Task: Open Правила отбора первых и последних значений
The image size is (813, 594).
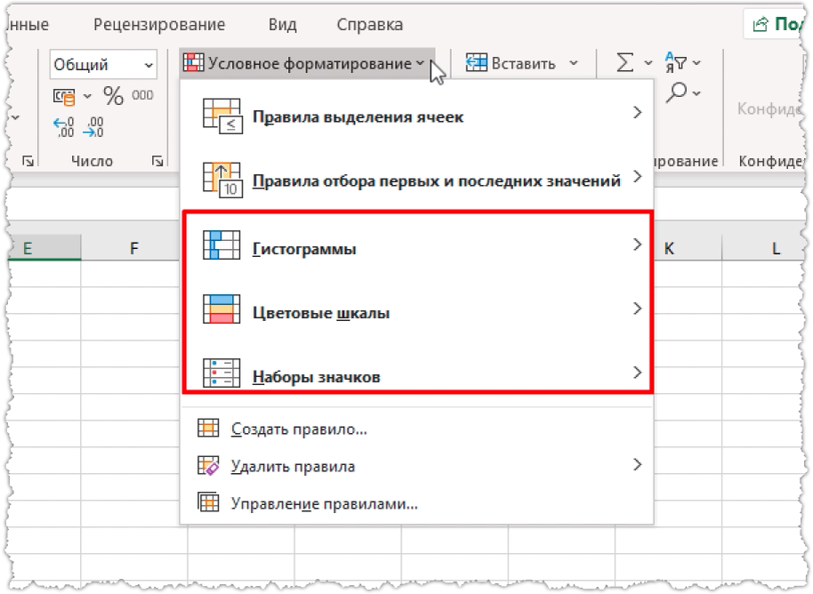Action: click(x=417, y=180)
